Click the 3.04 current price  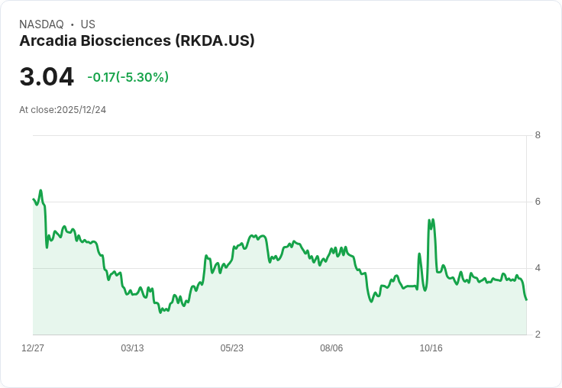[x=47, y=76]
